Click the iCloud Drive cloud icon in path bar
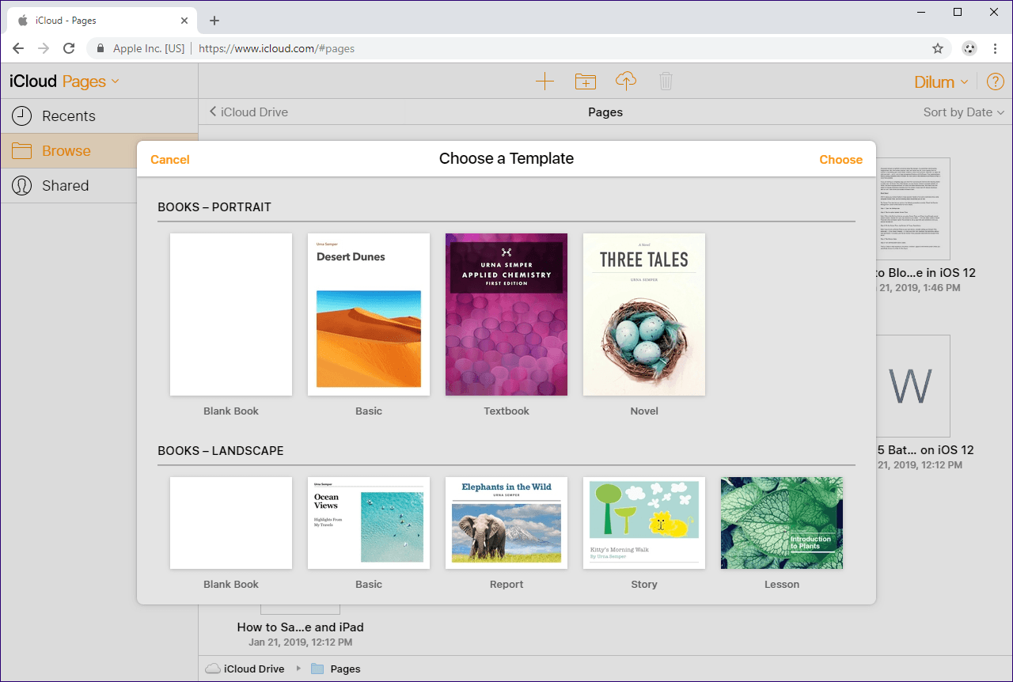The height and width of the screenshot is (682, 1013). point(212,669)
